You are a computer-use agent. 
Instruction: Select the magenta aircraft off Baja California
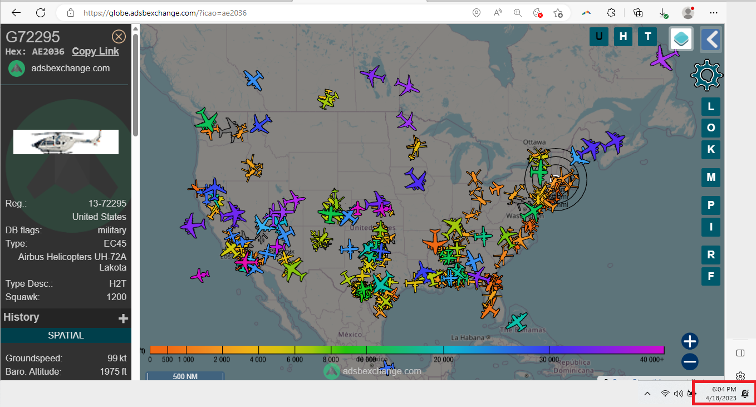coord(200,274)
